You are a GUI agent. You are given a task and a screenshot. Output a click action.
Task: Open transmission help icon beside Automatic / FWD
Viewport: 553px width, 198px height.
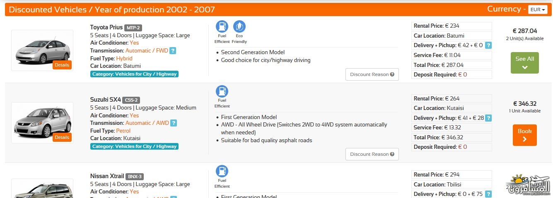(173, 51)
